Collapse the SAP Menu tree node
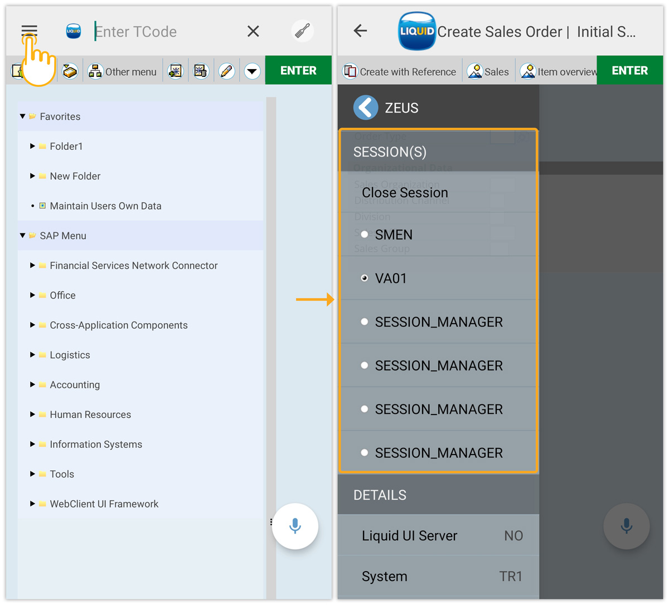 [x=23, y=236]
